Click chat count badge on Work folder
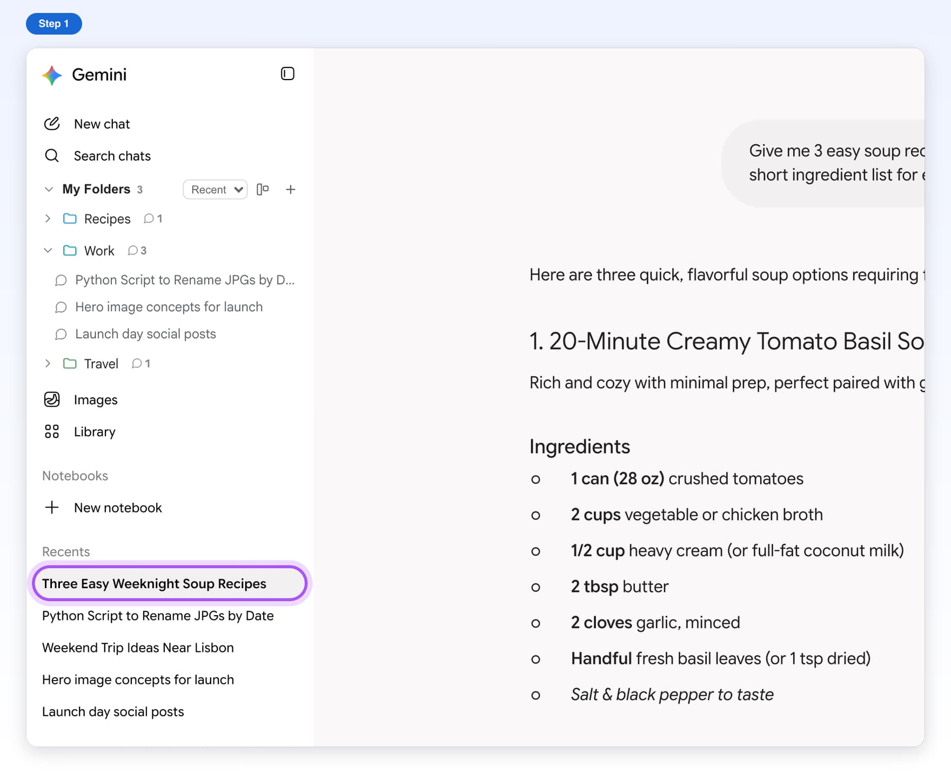Screen dimensions: 951x773 (137, 250)
